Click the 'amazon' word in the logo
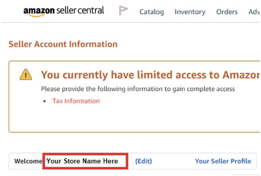The width and height of the screenshot is (261, 176). [39, 11]
